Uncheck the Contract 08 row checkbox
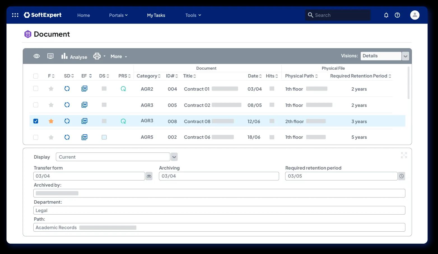The image size is (438, 254). point(36,121)
